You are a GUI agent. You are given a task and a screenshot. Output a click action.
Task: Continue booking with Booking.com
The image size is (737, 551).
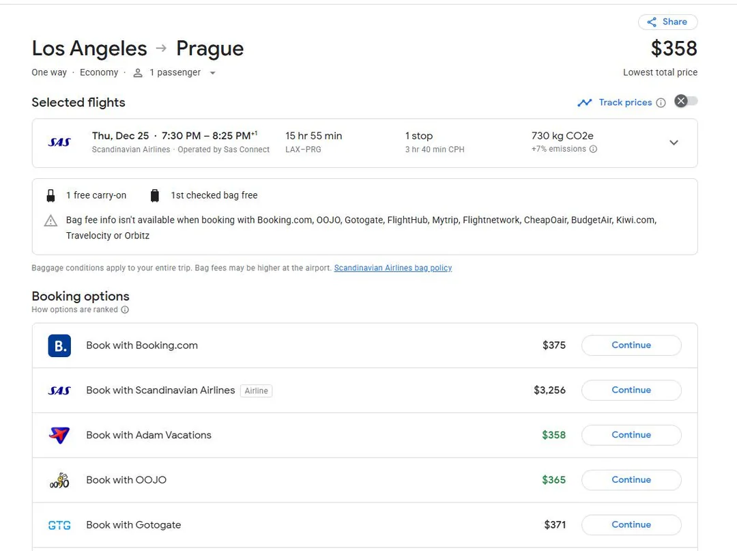(631, 345)
